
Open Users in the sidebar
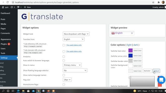point(3,49)
